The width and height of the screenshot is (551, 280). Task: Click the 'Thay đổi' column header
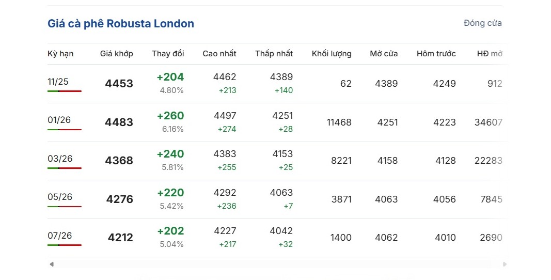coord(168,54)
